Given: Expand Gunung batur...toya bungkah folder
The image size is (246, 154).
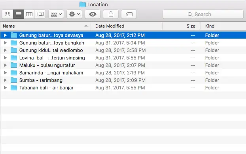Looking at the screenshot, I should [x=5, y=43].
